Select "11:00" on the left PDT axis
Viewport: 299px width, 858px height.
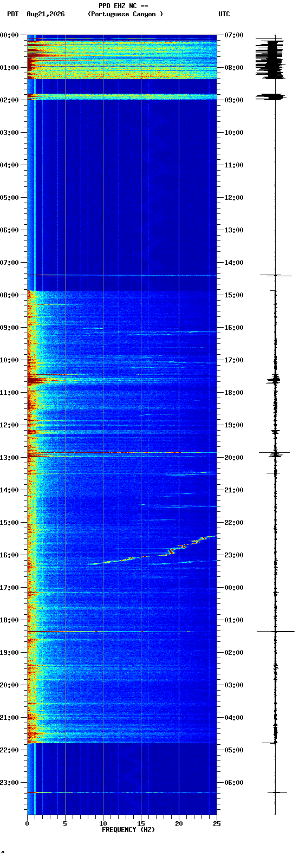[9, 392]
